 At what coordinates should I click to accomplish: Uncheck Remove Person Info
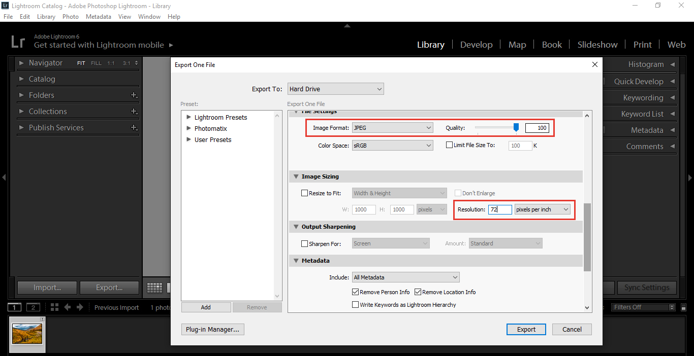[356, 292]
